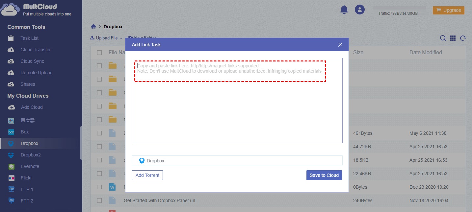Screen dimensions: 472x212
Task: Click the Add Torrent button
Action: click(x=147, y=175)
